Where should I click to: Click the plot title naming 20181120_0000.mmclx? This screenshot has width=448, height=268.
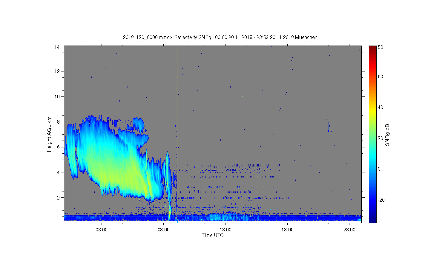pyautogui.click(x=220, y=38)
